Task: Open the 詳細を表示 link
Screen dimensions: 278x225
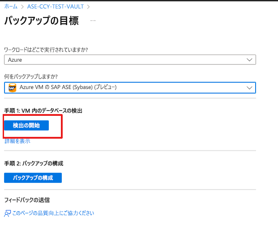Action: pyautogui.click(x=17, y=141)
